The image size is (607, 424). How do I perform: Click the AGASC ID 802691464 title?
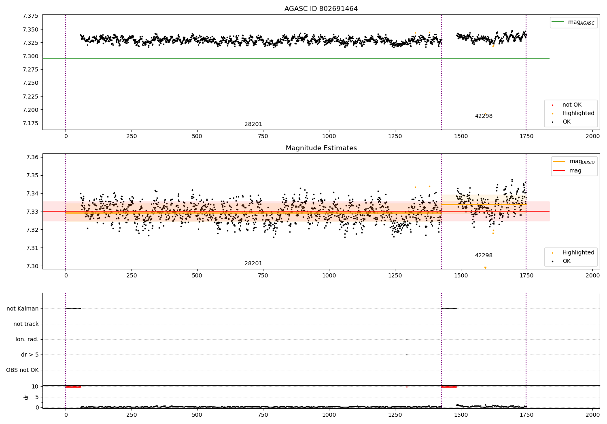[x=321, y=9]
